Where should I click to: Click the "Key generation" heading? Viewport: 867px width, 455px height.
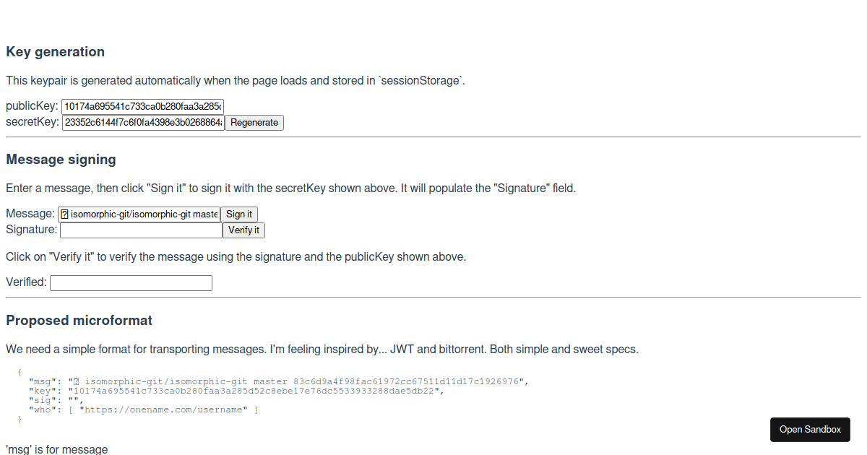pos(55,51)
